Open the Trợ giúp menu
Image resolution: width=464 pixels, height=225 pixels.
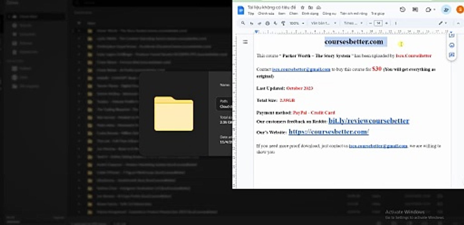378,14
